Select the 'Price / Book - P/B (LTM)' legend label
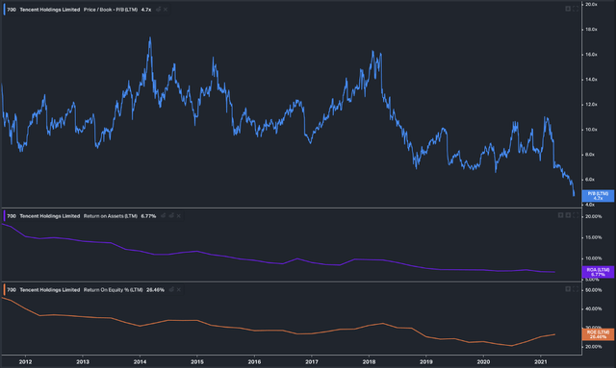This screenshot has height=368, width=616. (x=111, y=10)
